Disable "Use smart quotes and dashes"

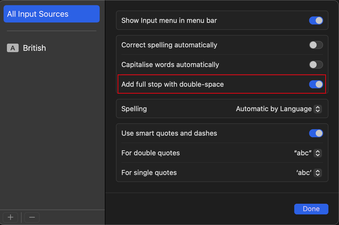pyautogui.click(x=316, y=133)
